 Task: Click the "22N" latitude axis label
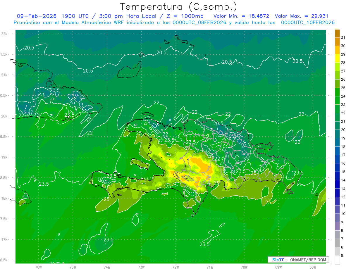point(4,34)
